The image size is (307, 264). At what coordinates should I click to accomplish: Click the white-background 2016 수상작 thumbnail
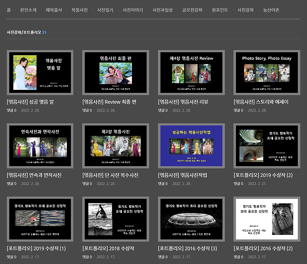pyautogui.click(x=267, y=219)
